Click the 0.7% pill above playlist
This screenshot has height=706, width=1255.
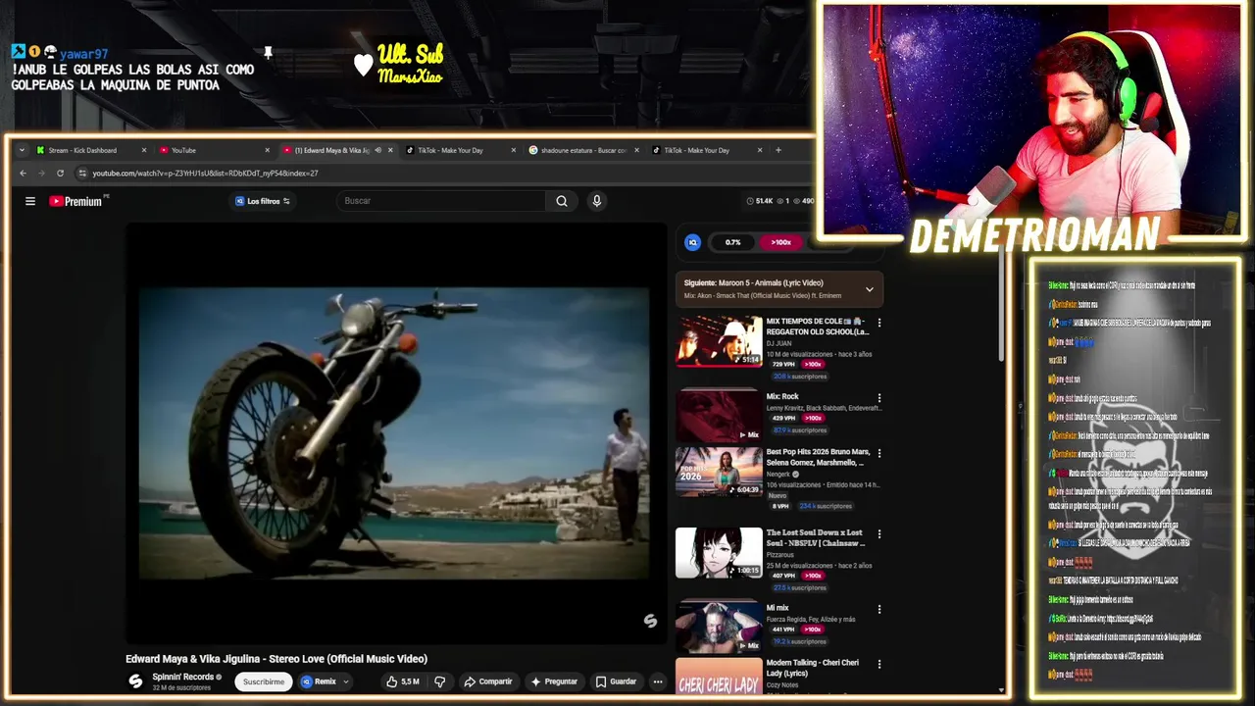click(732, 242)
